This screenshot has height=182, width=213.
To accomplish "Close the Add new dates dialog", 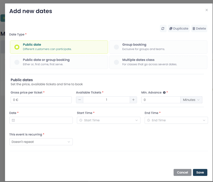I will 207,10.
